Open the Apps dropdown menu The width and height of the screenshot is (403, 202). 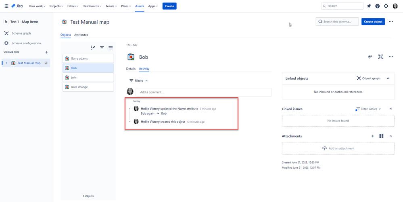(x=153, y=6)
